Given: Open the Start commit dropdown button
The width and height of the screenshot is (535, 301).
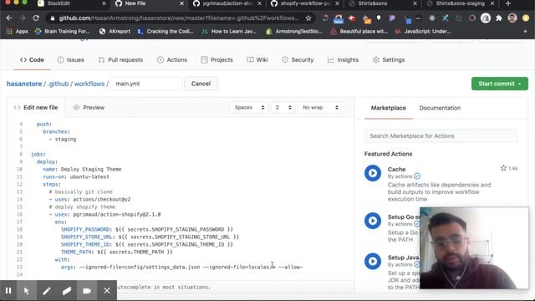Looking at the screenshot, I should coord(500,84).
